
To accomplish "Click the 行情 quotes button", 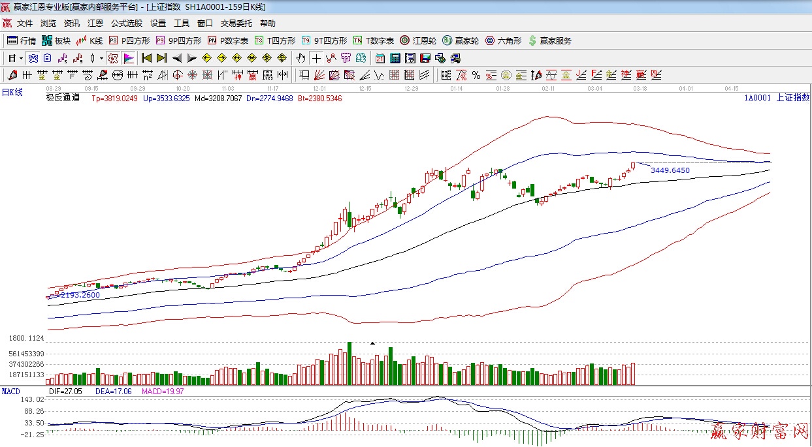I will tap(22, 40).
